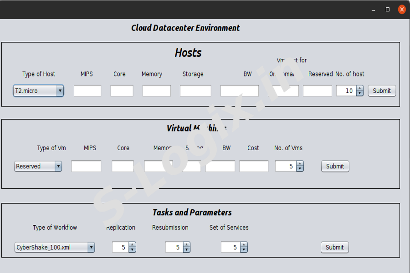The image size is (410, 273).
Task: Click the Virtual Machines Core field
Action: (123, 166)
